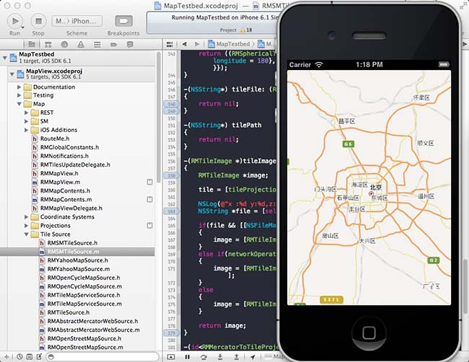This screenshot has height=362, width=469.
Task: Toggle breakpoint at line 158
Action: pyautogui.click(x=172, y=175)
